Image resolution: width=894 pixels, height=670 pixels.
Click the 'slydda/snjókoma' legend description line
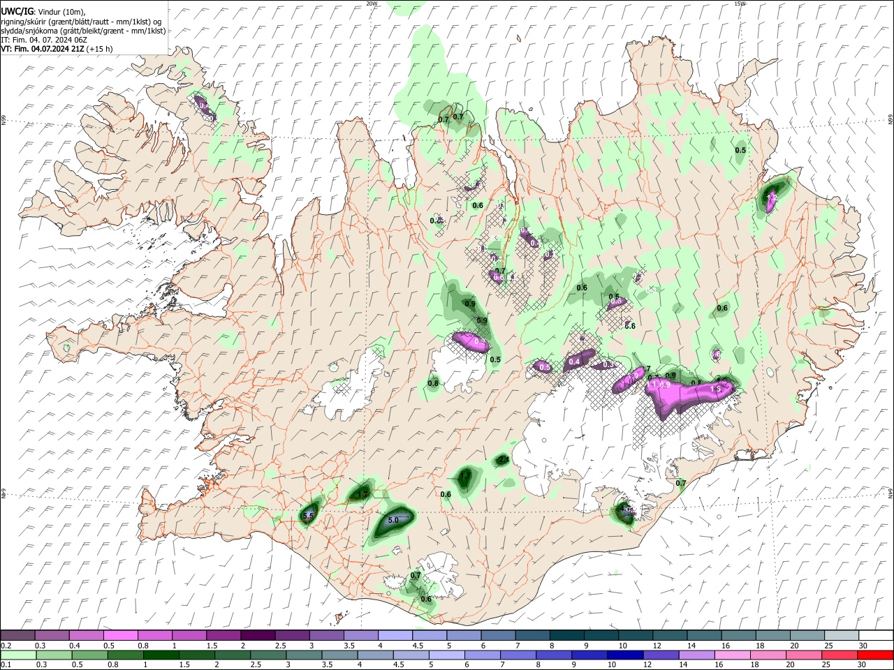pos(83,31)
